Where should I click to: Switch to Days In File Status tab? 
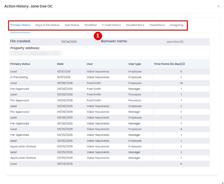point(48,25)
